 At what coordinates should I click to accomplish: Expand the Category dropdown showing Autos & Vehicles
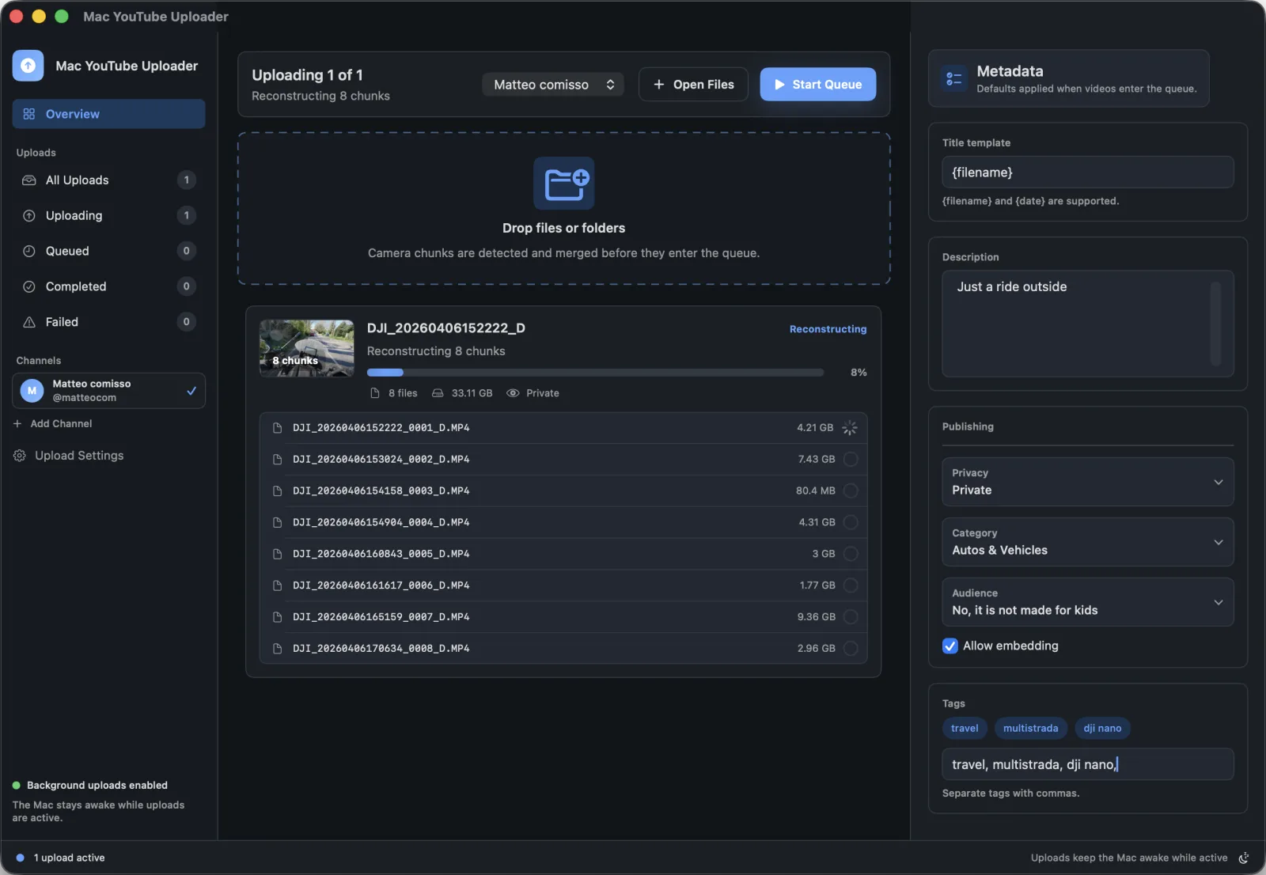pyautogui.click(x=1087, y=542)
